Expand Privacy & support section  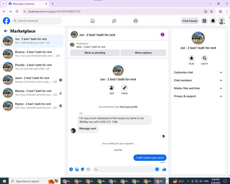pos(198,96)
